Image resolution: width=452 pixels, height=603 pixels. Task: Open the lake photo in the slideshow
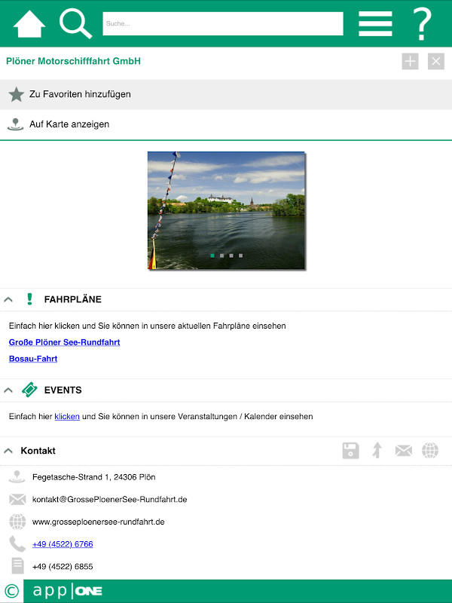[x=226, y=210]
